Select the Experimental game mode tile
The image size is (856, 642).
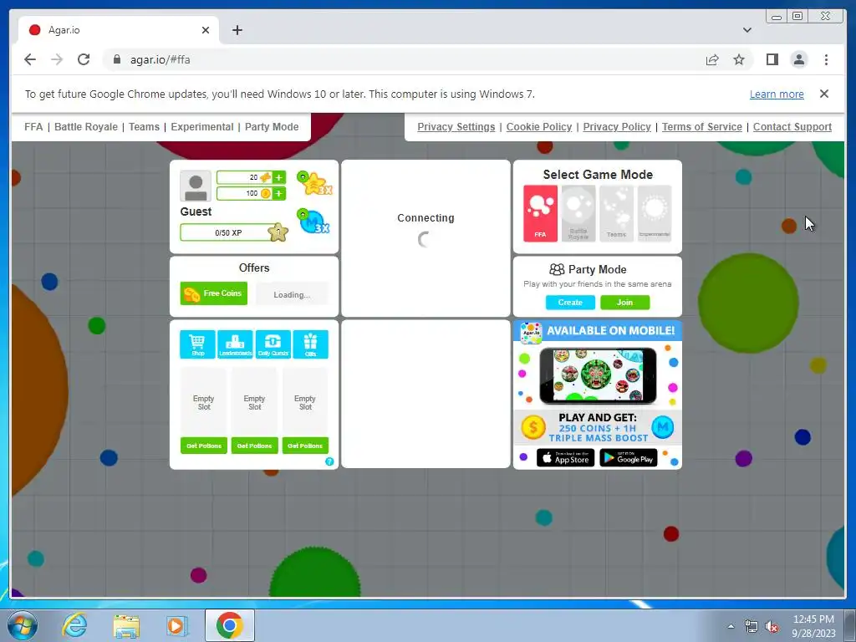pyautogui.click(x=655, y=213)
